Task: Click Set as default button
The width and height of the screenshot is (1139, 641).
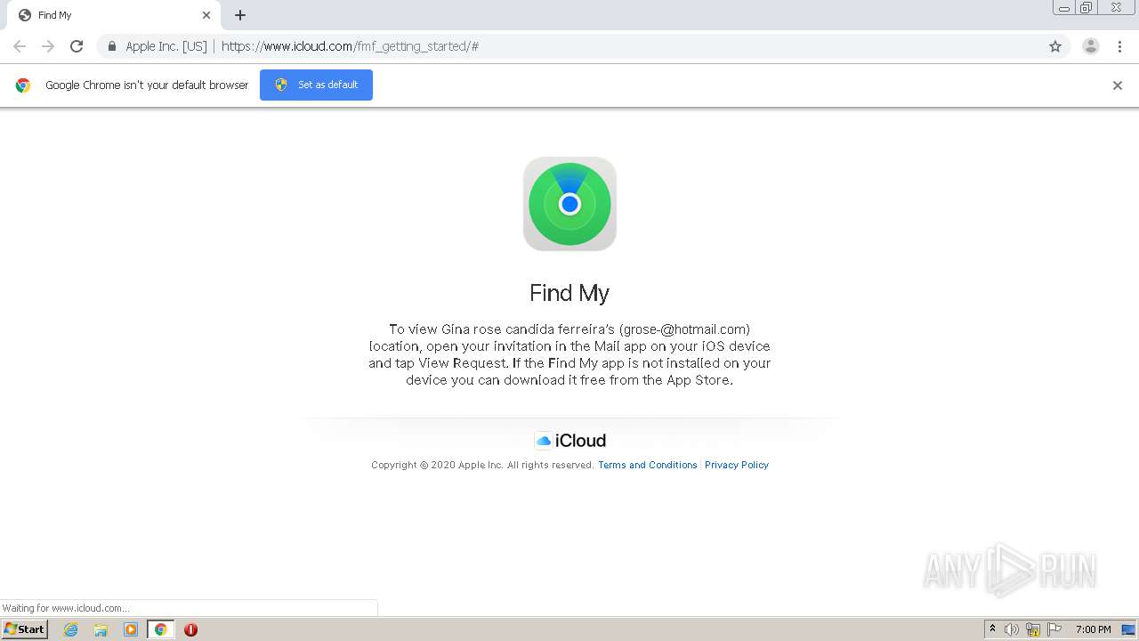Action: click(x=316, y=85)
